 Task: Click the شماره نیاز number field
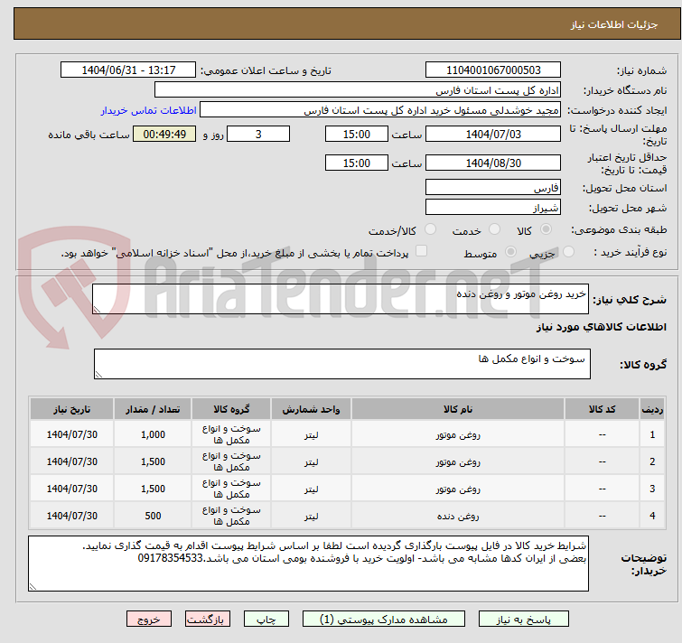[x=493, y=70]
